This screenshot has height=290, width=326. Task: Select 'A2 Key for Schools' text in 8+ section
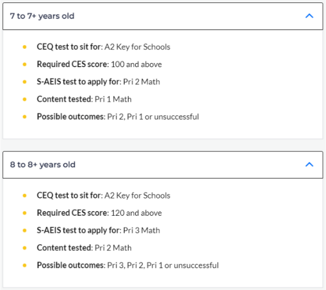pos(138,196)
